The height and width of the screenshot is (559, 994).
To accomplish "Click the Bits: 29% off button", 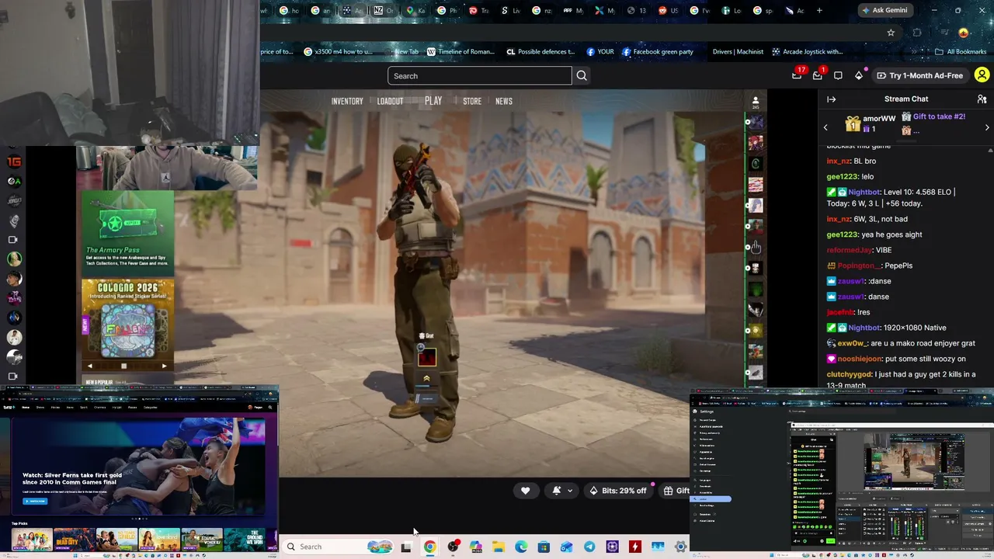I will (618, 491).
